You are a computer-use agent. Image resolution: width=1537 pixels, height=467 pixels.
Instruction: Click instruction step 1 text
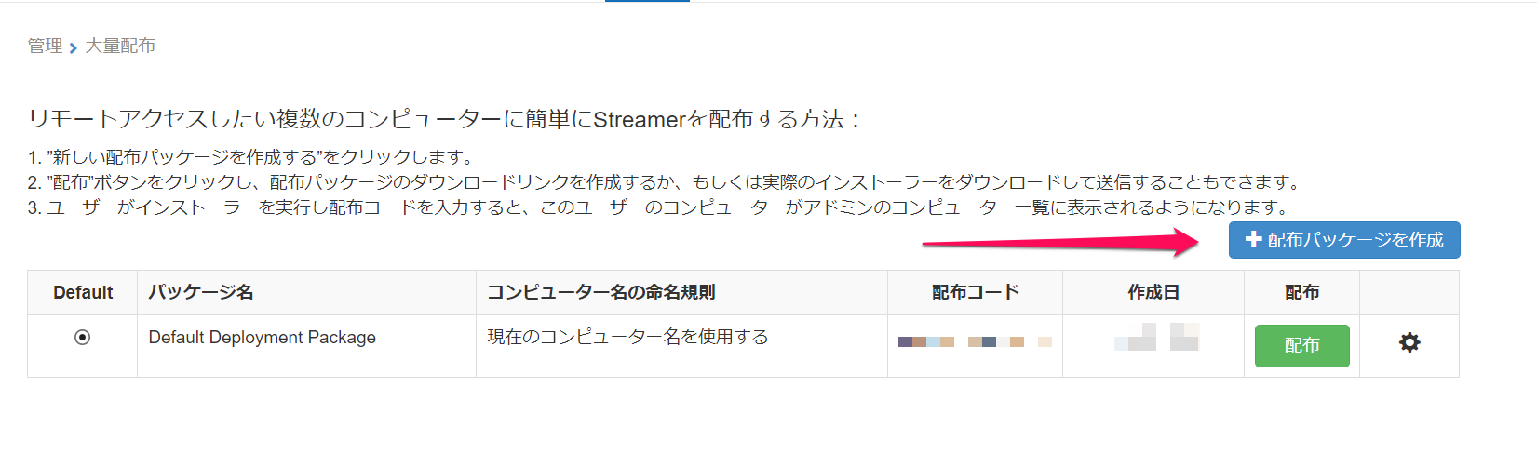tap(252, 156)
